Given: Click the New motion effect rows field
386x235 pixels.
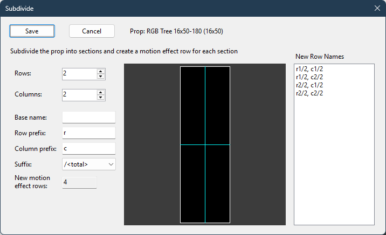Looking at the screenshot, I should (x=79, y=182).
